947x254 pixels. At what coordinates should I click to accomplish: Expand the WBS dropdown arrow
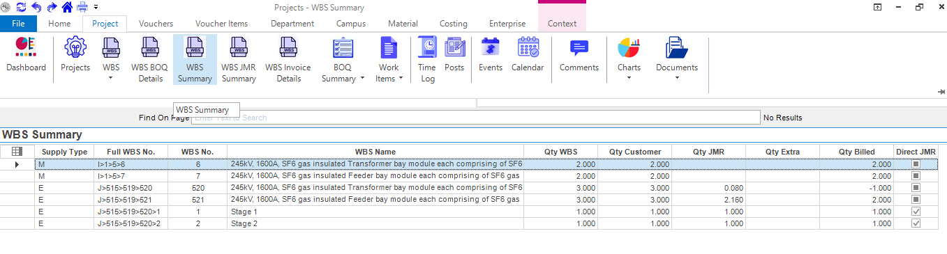pyautogui.click(x=111, y=78)
